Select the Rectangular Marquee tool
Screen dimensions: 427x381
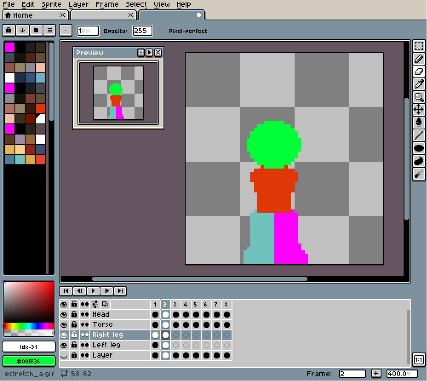point(418,46)
